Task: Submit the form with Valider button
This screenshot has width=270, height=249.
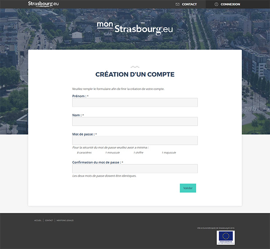Action: click(188, 188)
